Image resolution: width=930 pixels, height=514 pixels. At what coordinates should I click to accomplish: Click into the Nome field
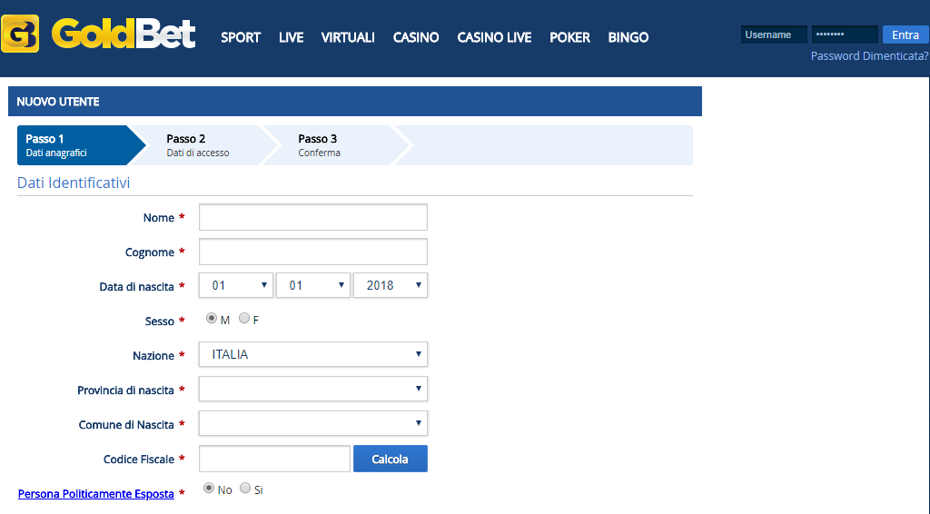313,218
